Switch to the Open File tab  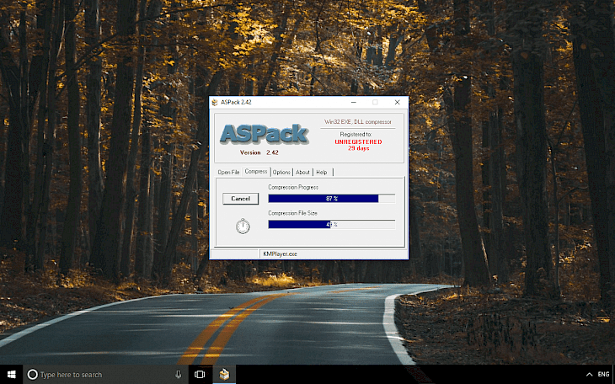[228, 172]
